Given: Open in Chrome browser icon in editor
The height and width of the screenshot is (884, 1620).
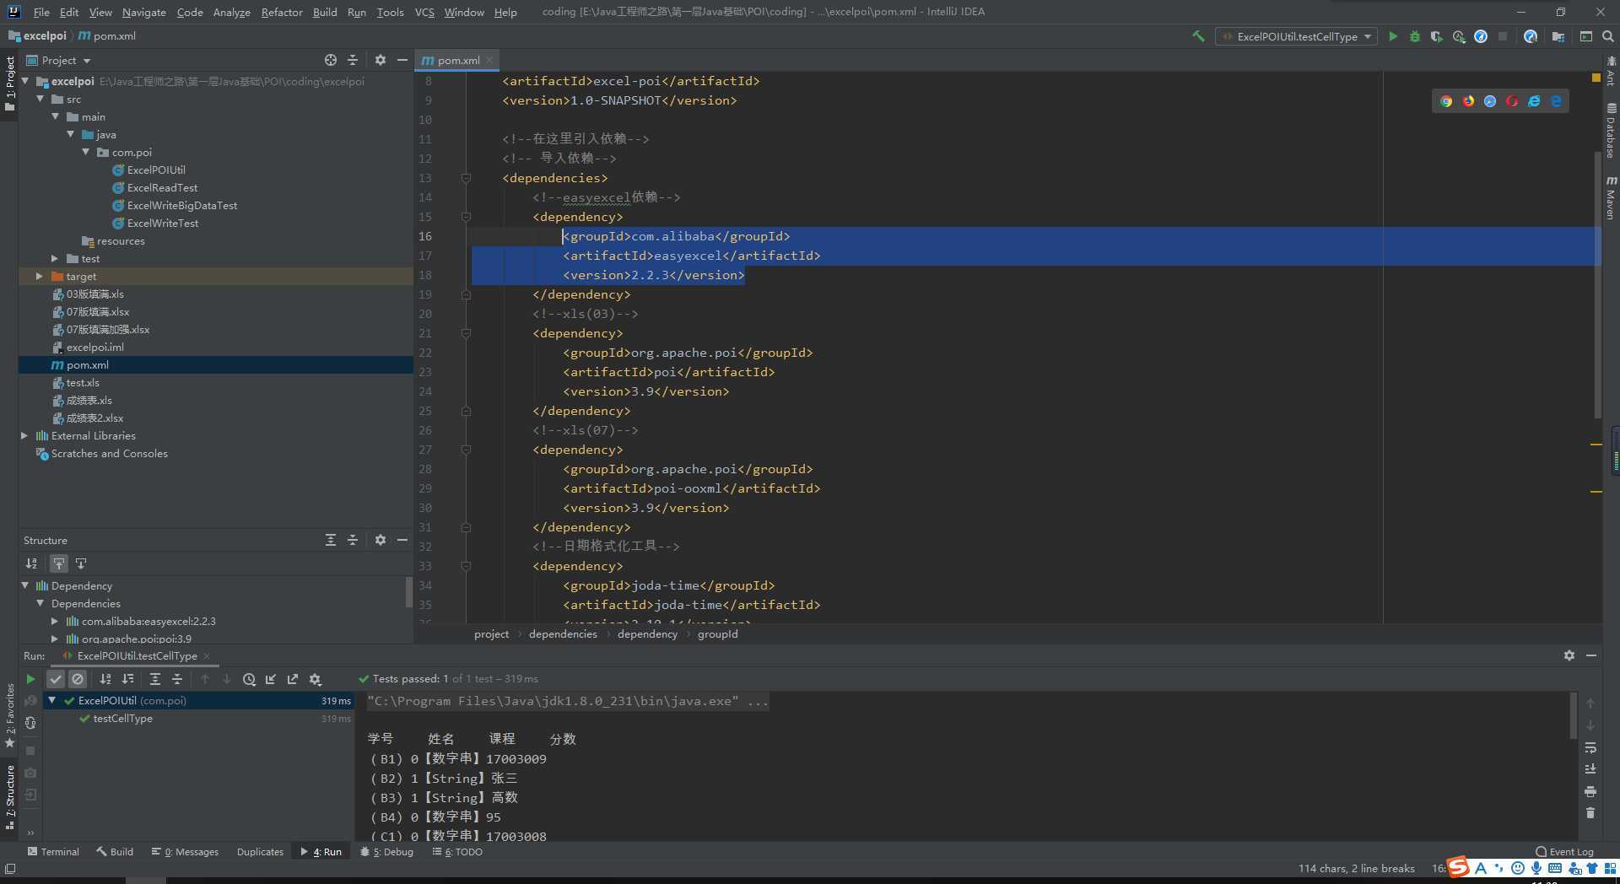Looking at the screenshot, I should click(x=1446, y=101).
